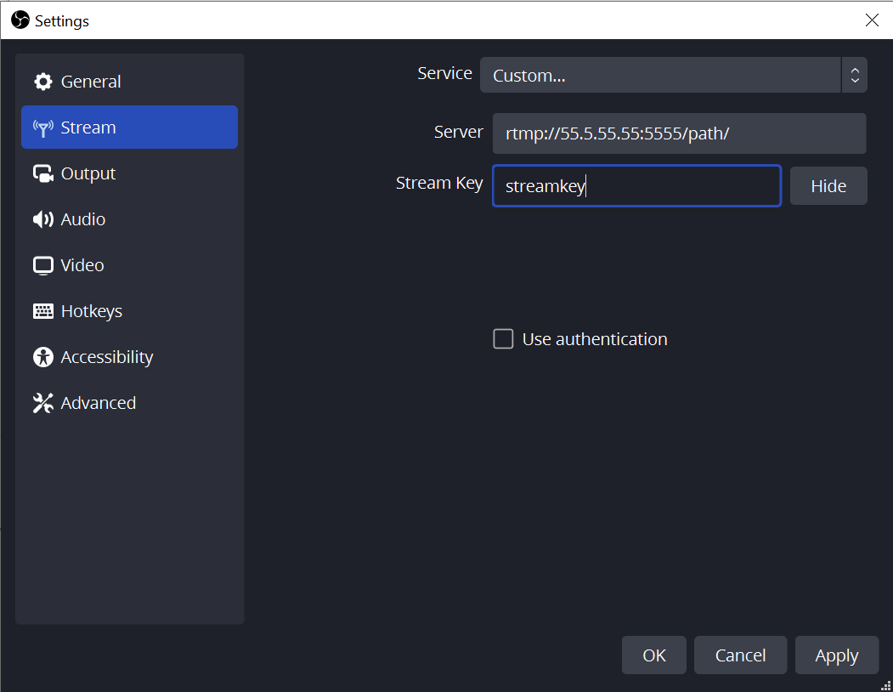Image resolution: width=893 pixels, height=692 pixels.
Task: Click the Video monitor icon
Action: point(42,264)
